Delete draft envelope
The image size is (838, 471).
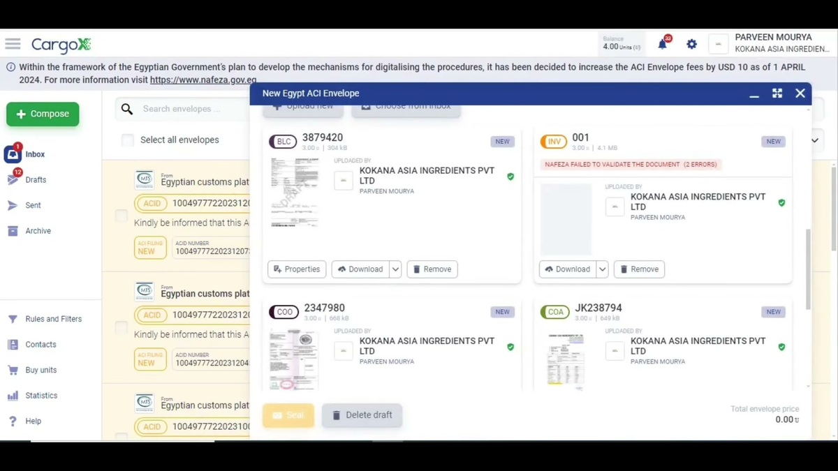point(362,415)
